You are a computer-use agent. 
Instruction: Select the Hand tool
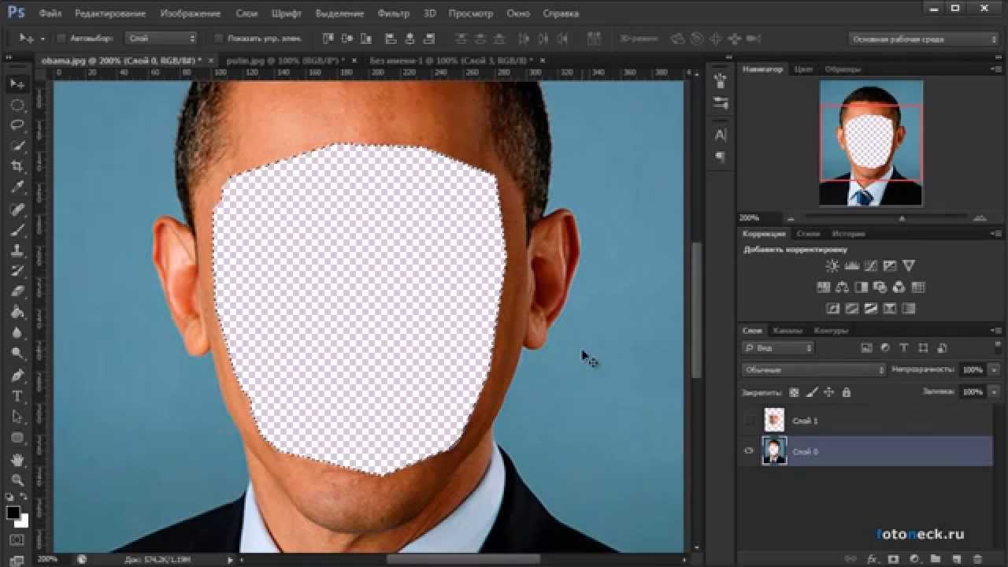tap(17, 459)
